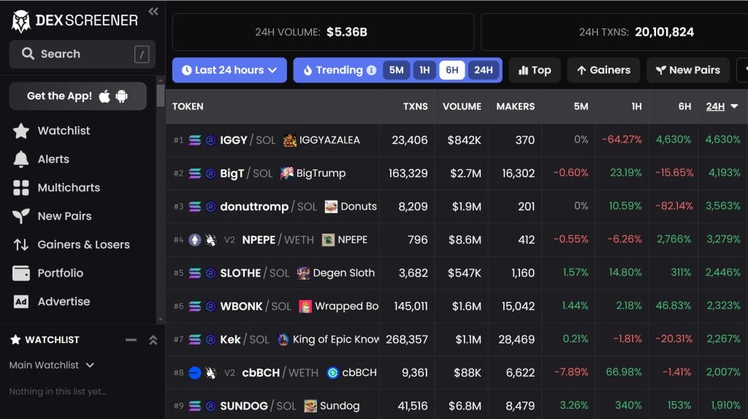This screenshot has width=748, height=419.
Task: Click the Gainers filter button
Action: [603, 71]
